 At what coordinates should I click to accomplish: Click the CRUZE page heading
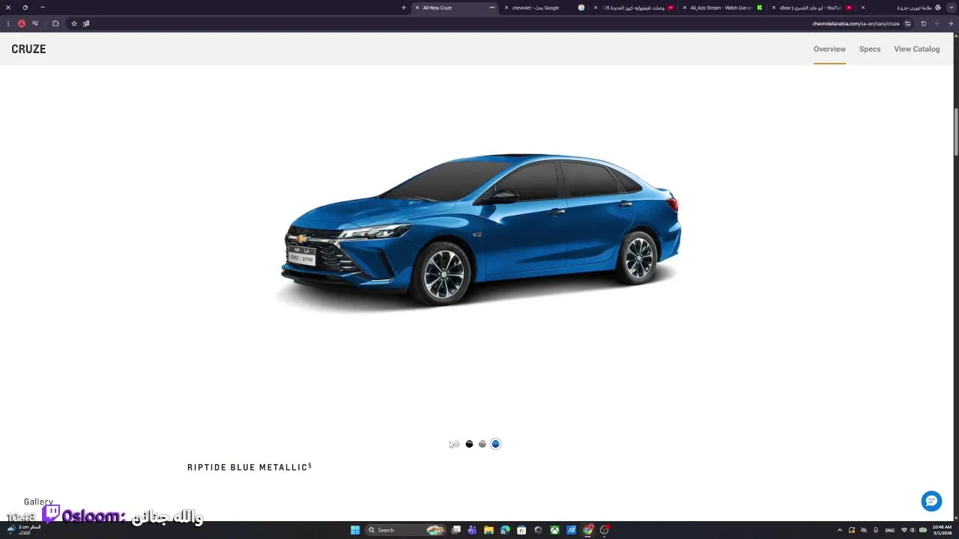[x=28, y=49]
